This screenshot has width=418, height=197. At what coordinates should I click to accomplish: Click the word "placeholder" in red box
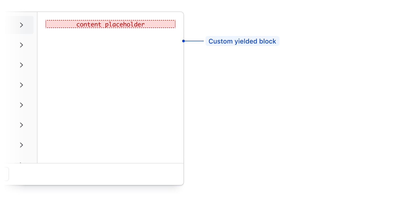pos(124,24)
